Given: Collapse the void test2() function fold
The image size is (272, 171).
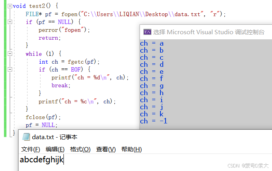Looking at the screenshot, I should pos(10,6).
